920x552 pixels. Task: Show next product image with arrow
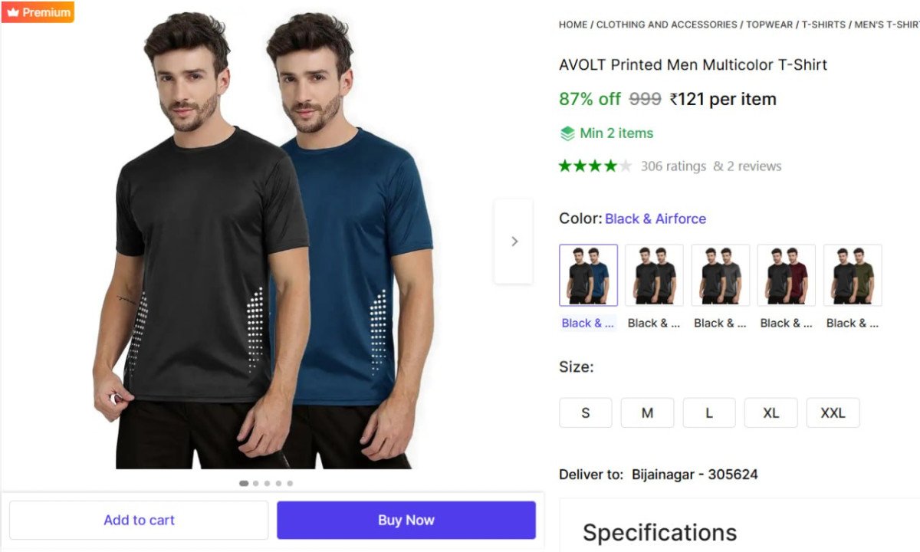pos(514,241)
